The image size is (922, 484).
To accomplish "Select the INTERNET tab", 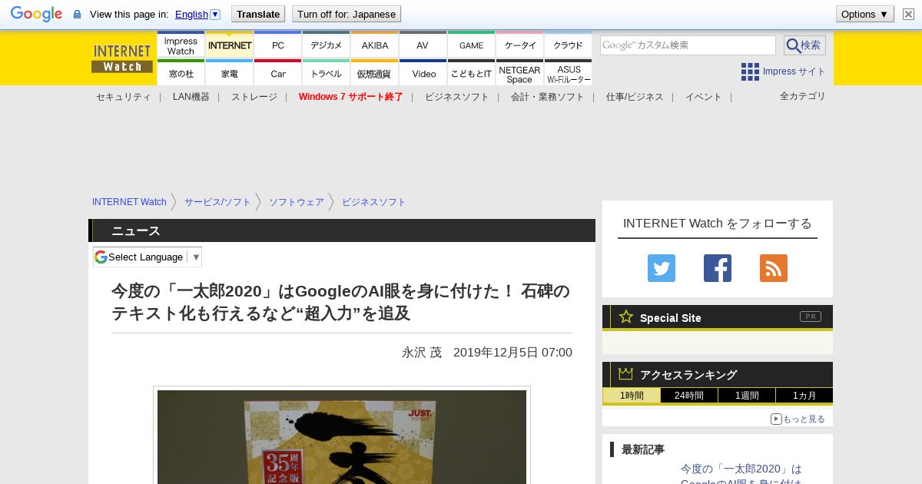I will tap(230, 45).
